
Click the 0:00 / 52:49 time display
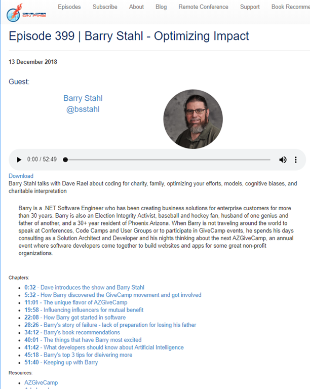coord(42,159)
